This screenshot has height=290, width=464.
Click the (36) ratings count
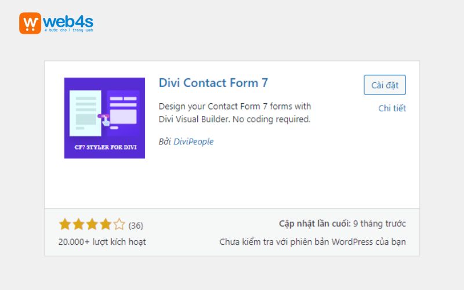point(136,225)
